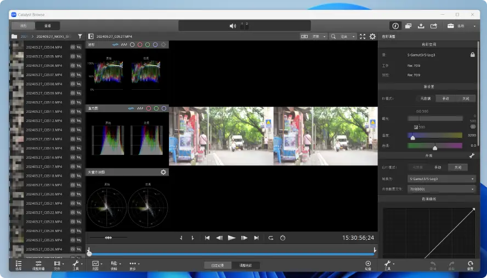Open the convert-to S-Gamut3/S-Log3 dropdown

pos(441,179)
